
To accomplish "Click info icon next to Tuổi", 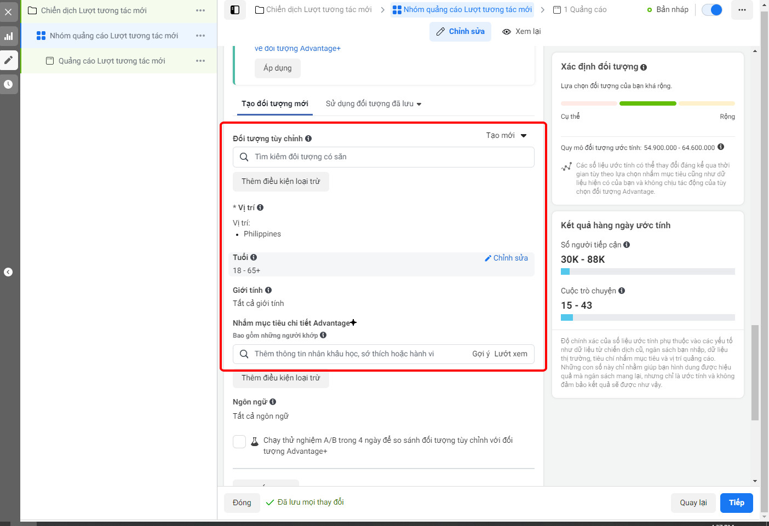I will coord(254,257).
